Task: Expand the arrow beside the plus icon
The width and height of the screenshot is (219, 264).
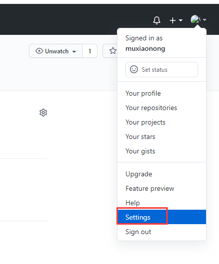Action: [x=181, y=20]
